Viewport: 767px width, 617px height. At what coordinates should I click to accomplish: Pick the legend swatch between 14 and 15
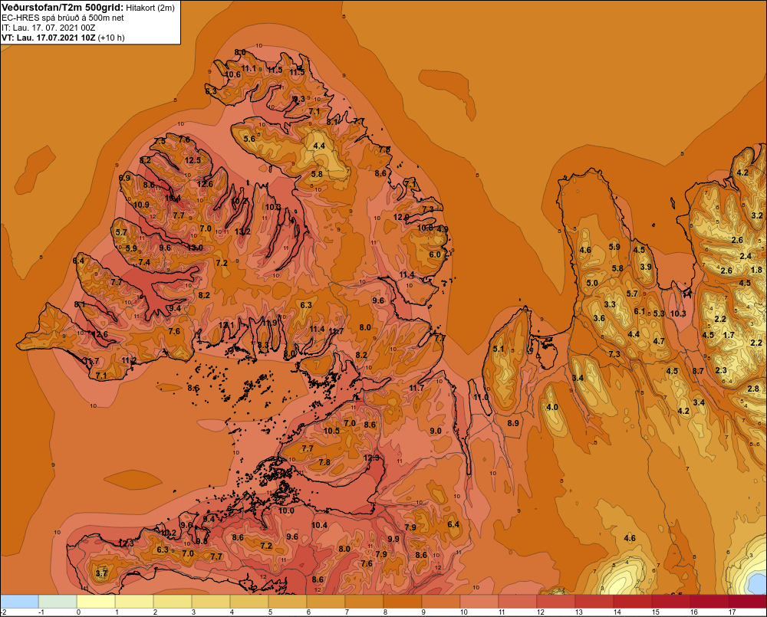click(x=633, y=602)
